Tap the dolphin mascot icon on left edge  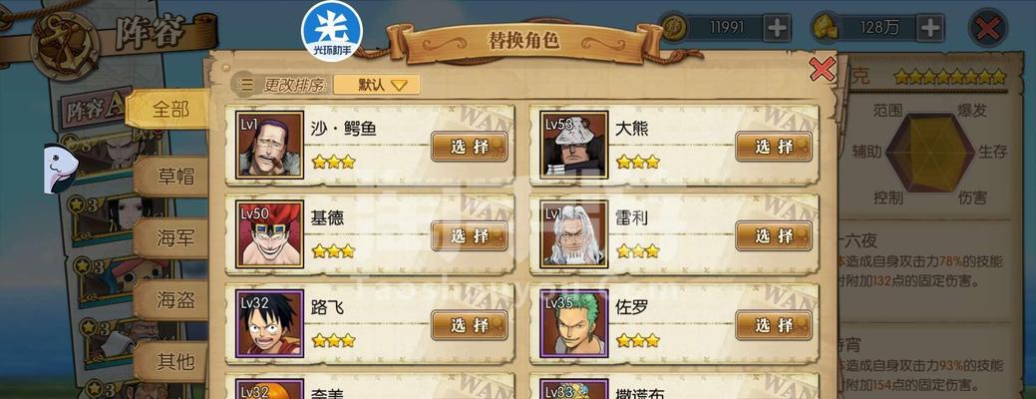point(60,170)
